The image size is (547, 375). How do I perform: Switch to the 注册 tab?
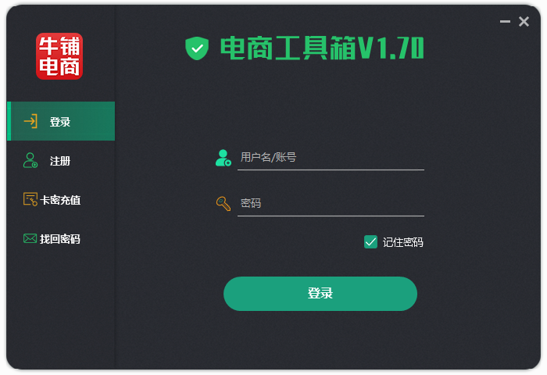click(61, 160)
